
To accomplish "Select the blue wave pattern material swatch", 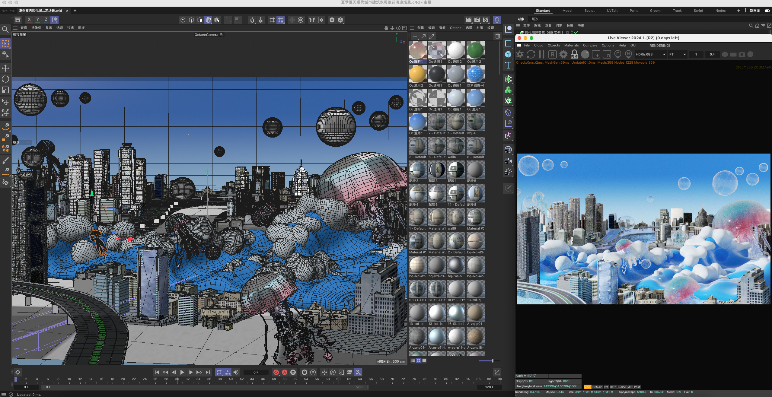I will pyautogui.click(x=475, y=74).
